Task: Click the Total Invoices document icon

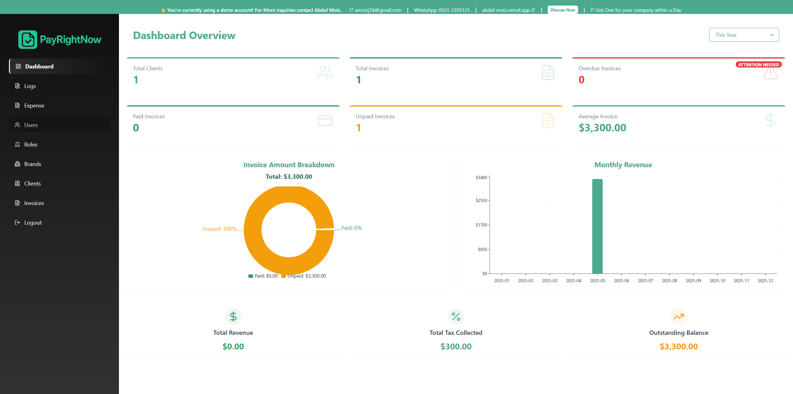Action: coord(548,72)
